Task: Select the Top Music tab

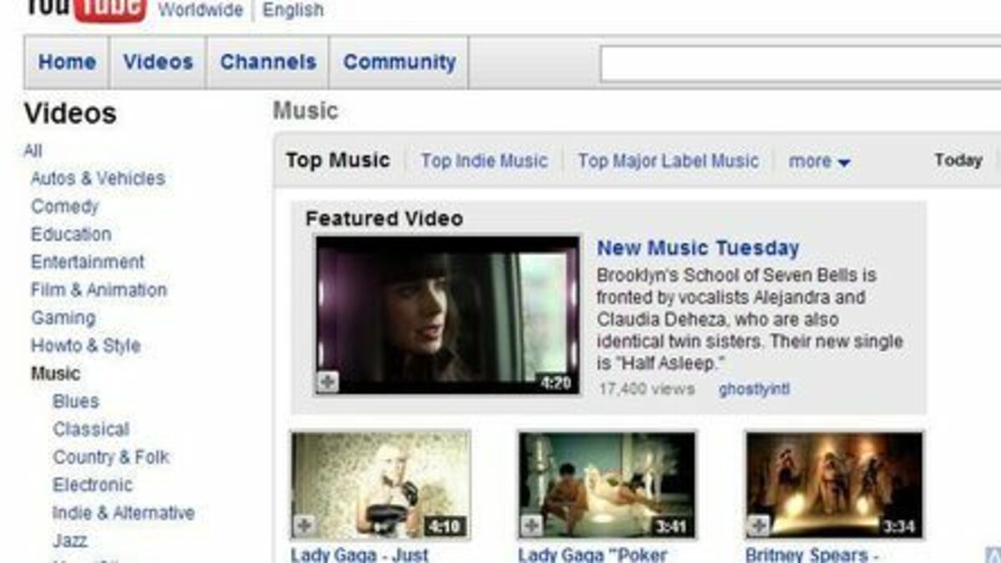Action: click(x=338, y=160)
